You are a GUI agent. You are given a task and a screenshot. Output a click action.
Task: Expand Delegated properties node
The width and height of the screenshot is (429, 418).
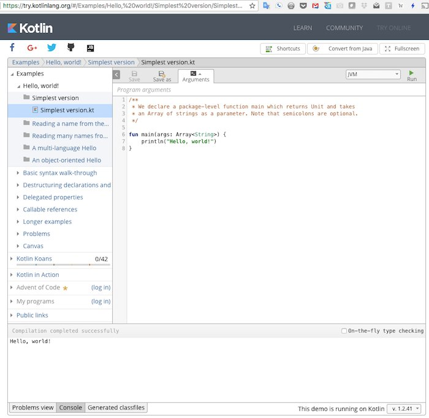click(x=18, y=197)
